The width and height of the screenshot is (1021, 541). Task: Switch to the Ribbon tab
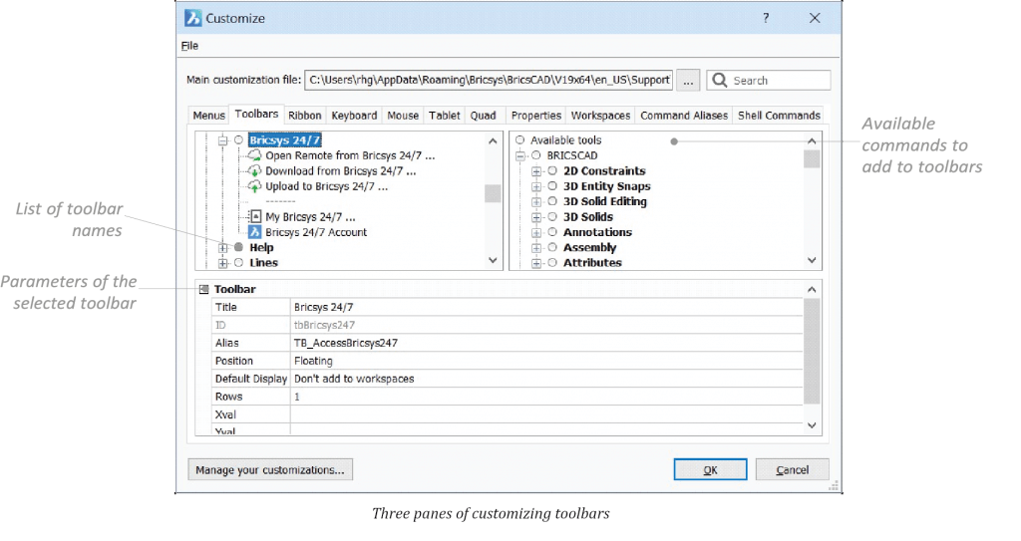click(x=305, y=116)
